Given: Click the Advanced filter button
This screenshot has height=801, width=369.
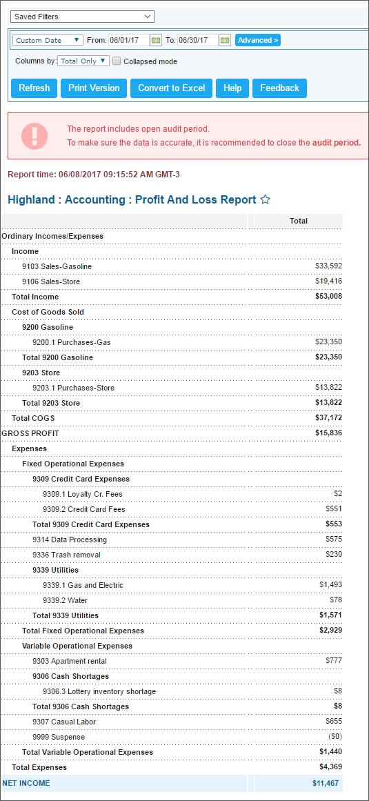Looking at the screenshot, I should [x=258, y=40].
